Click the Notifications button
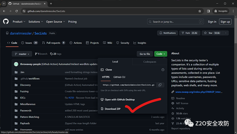 [x=167, y=33]
